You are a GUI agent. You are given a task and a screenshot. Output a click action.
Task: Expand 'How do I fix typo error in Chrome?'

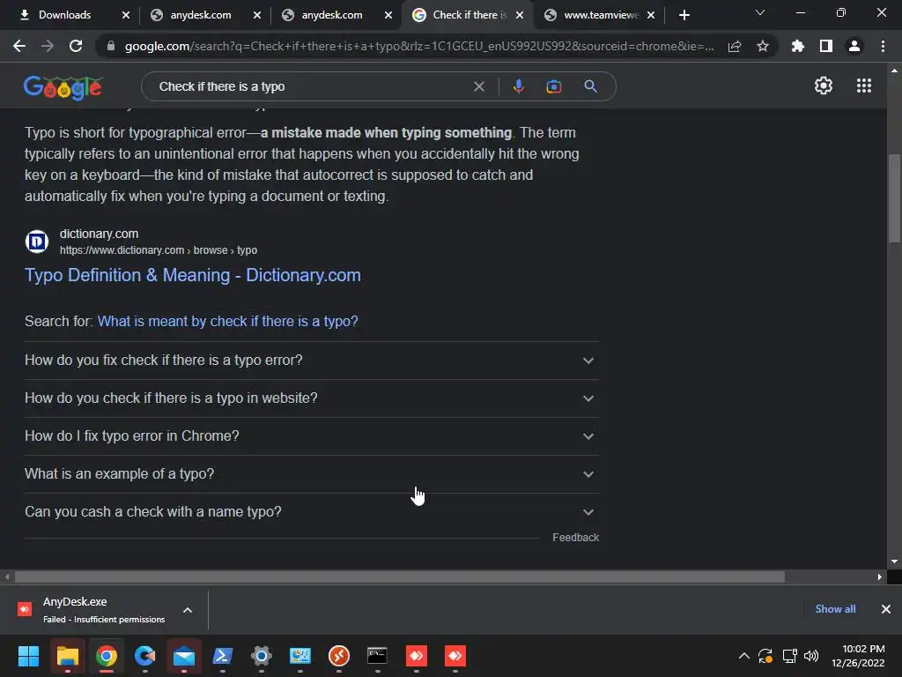[x=311, y=436]
